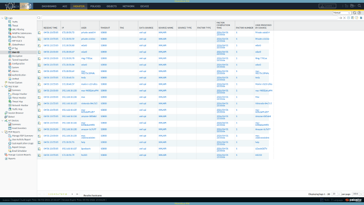Sort by the DATA SOURCE column header
Viewport: 364px width, 205px height.
146,28
